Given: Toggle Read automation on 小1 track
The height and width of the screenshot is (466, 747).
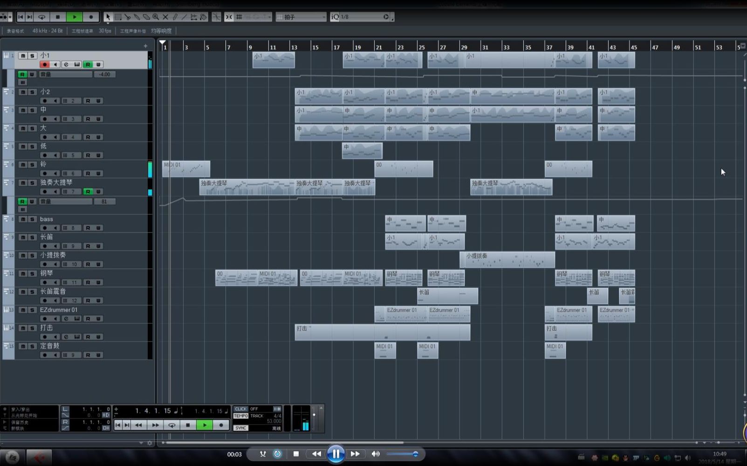Looking at the screenshot, I should (88, 64).
